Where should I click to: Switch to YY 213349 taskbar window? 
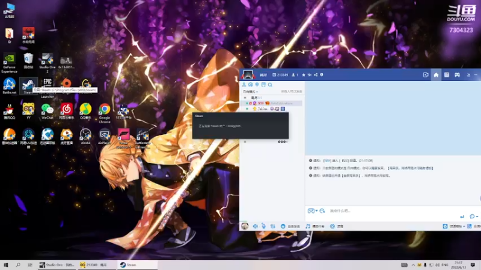tap(97, 265)
